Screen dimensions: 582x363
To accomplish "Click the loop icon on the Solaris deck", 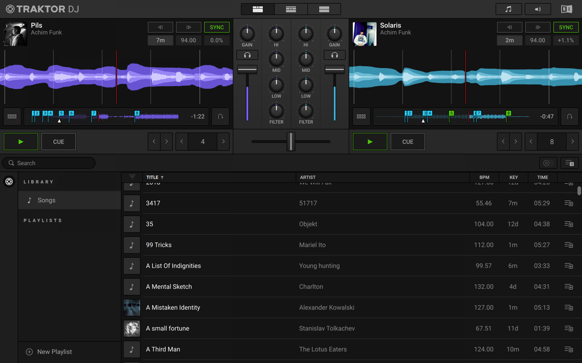I will point(570,116).
